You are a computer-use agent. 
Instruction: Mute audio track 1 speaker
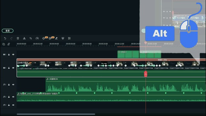pos(13,84)
